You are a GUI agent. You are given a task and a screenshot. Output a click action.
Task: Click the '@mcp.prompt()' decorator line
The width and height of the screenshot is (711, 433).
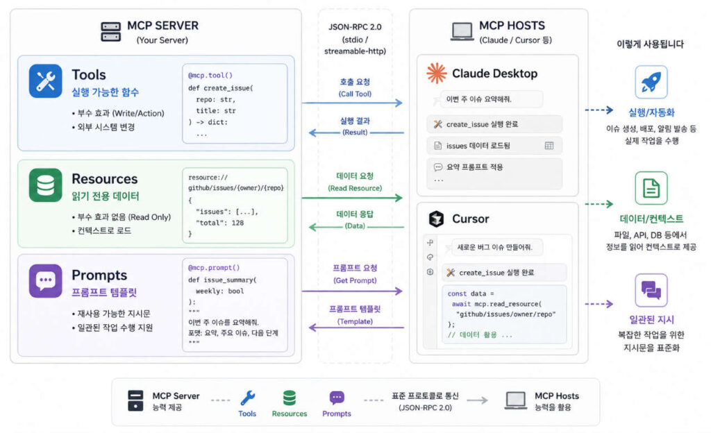tap(214, 268)
